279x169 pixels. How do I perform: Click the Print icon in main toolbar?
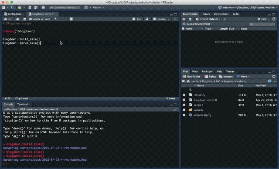point(43,7)
